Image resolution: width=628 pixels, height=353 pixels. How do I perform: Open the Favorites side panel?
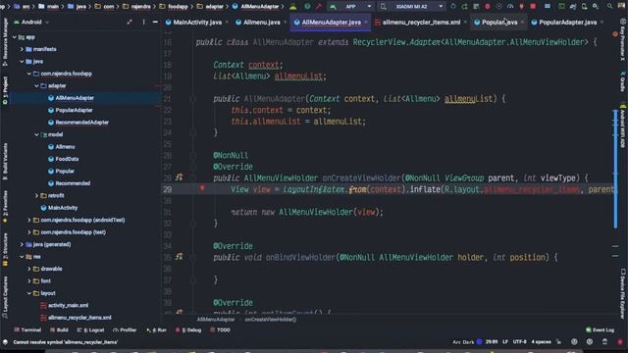[x=5, y=207]
